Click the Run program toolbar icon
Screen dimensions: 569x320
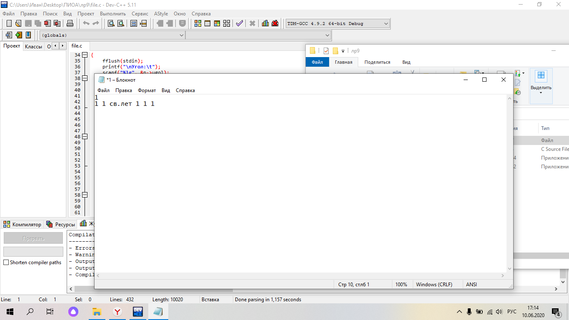(x=207, y=23)
